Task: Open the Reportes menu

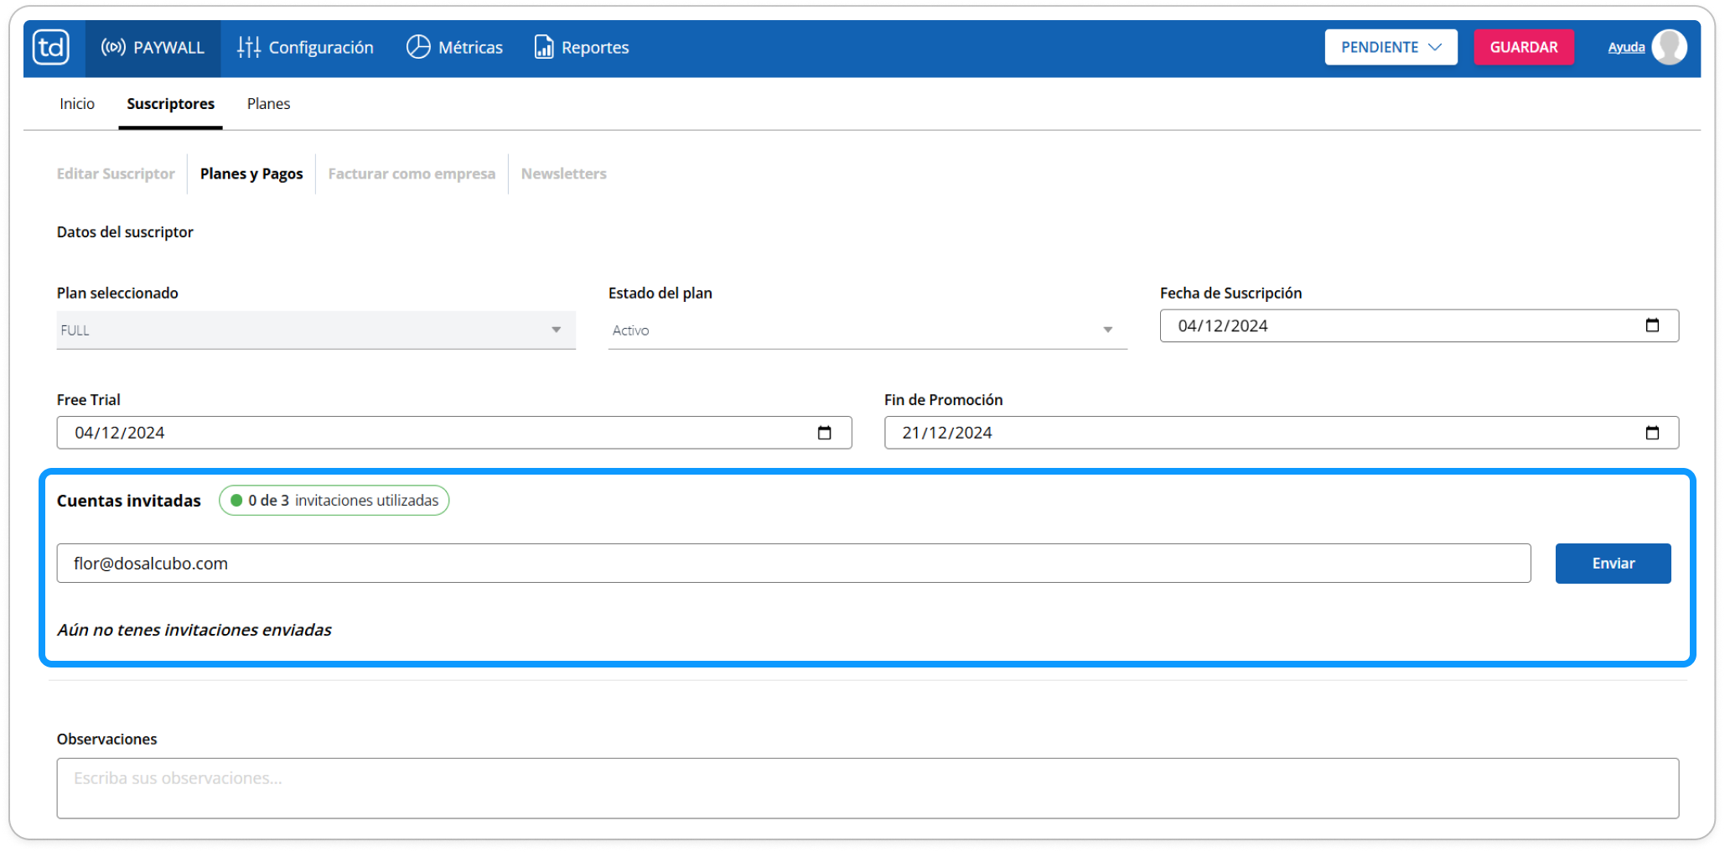Action: click(582, 48)
